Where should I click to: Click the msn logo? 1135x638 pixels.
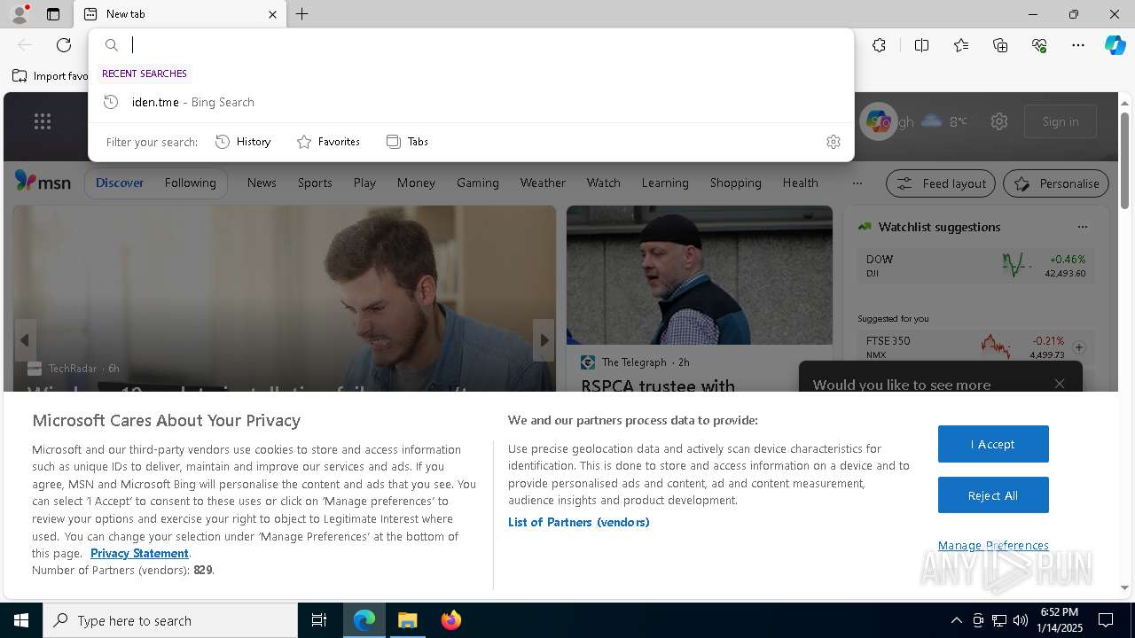click(43, 182)
